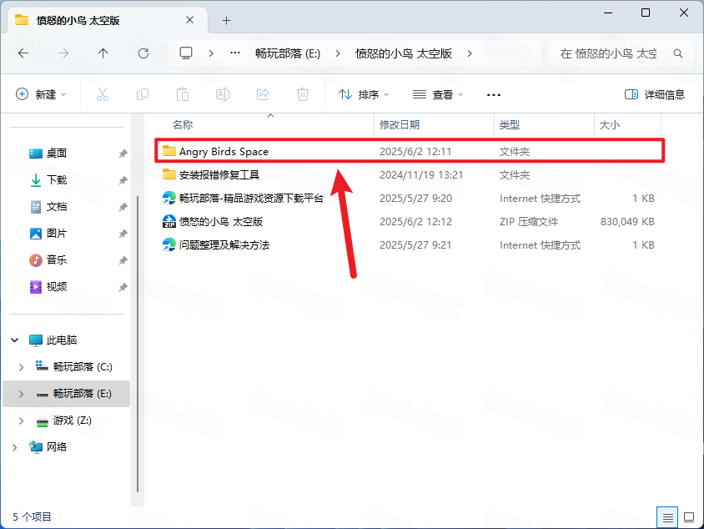Unpin 视频 using its pin icon
704x529 pixels.
coord(123,287)
